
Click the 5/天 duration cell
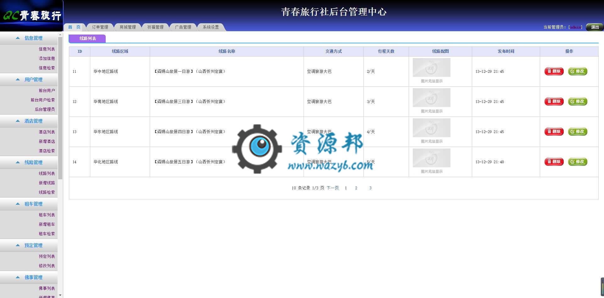click(x=386, y=162)
